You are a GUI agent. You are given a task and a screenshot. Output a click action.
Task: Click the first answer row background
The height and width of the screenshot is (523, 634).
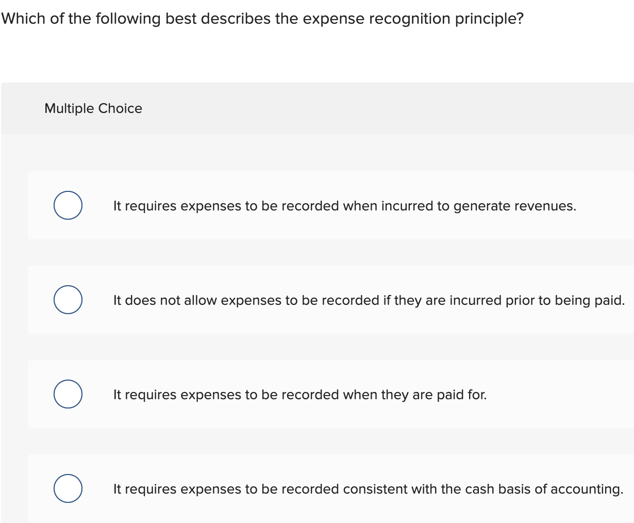tap(330, 205)
